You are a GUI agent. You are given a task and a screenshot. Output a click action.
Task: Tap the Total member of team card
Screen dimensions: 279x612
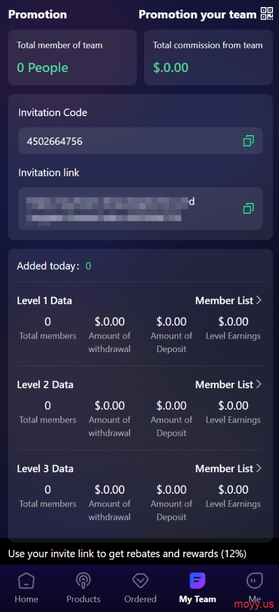click(73, 58)
